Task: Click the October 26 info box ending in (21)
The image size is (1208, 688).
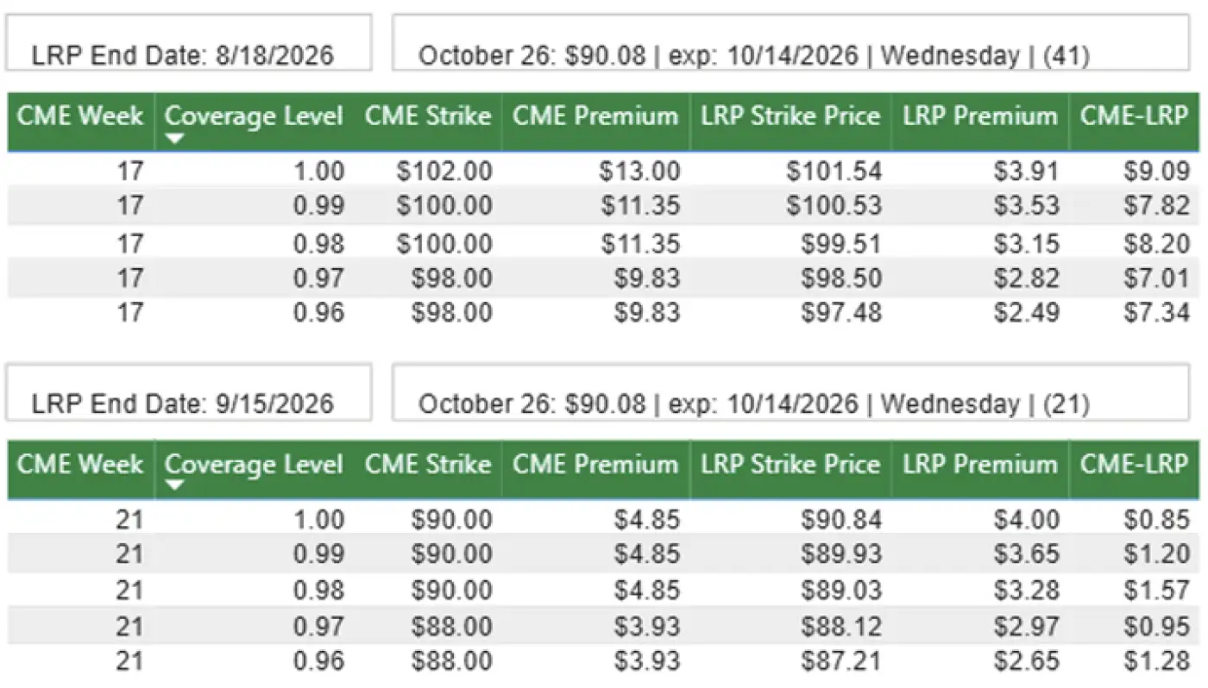Action: [x=790, y=403]
